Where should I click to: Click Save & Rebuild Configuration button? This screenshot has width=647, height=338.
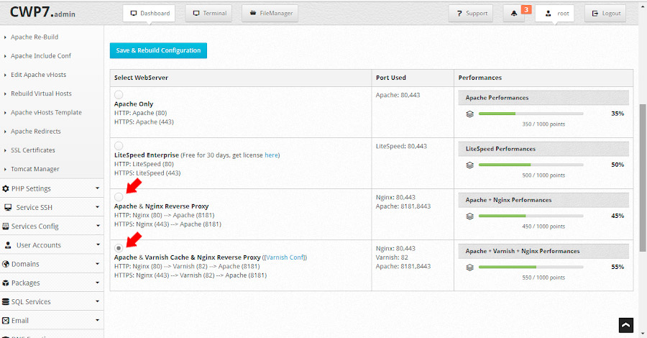tap(158, 50)
